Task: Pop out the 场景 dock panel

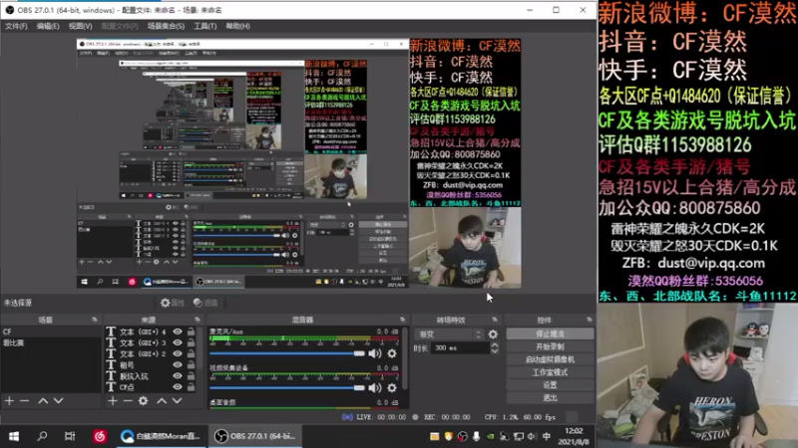Action: tap(95, 320)
